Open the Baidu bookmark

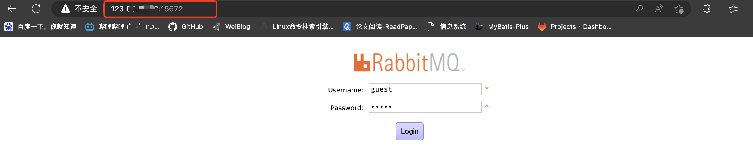click(x=41, y=27)
